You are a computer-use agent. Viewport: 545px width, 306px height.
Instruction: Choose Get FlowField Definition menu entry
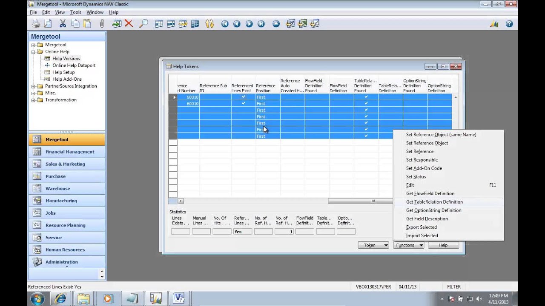[448, 193]
